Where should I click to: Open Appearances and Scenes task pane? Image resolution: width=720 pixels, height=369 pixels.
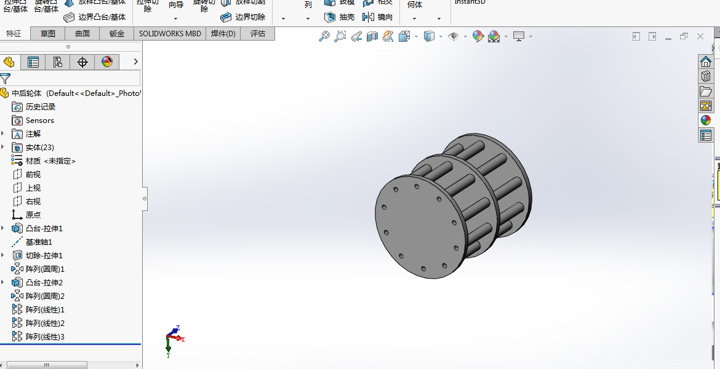coord(706,121)
